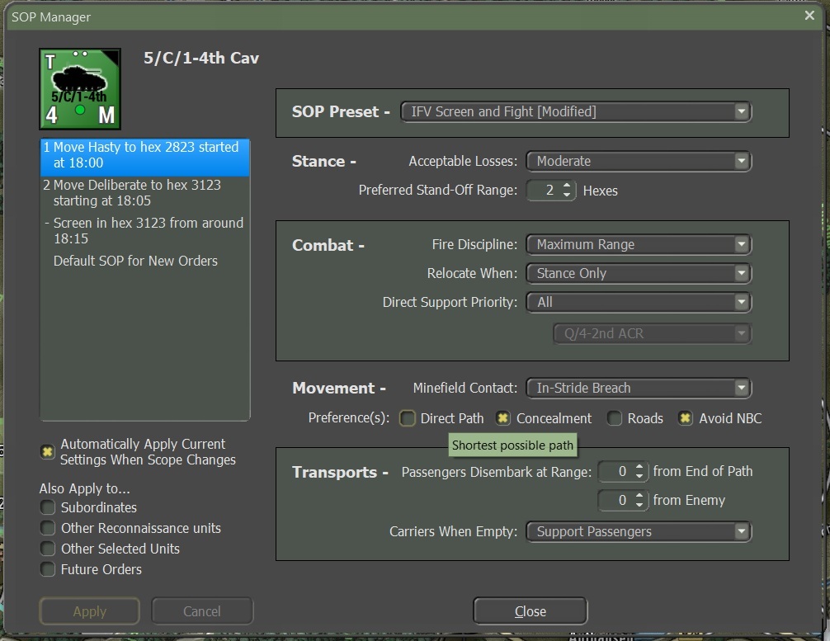The width and height of the screenshot is (830, 641).
Task: Increase the from Enemy disembark range
Action: coord(639,496)
